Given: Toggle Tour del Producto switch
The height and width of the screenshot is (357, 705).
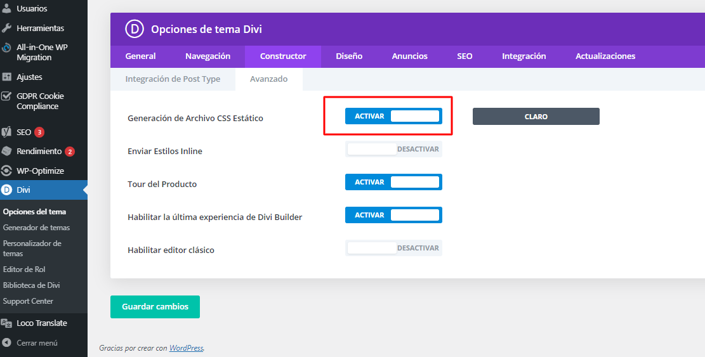Looking at the screenshot, I should click(393, 182).
